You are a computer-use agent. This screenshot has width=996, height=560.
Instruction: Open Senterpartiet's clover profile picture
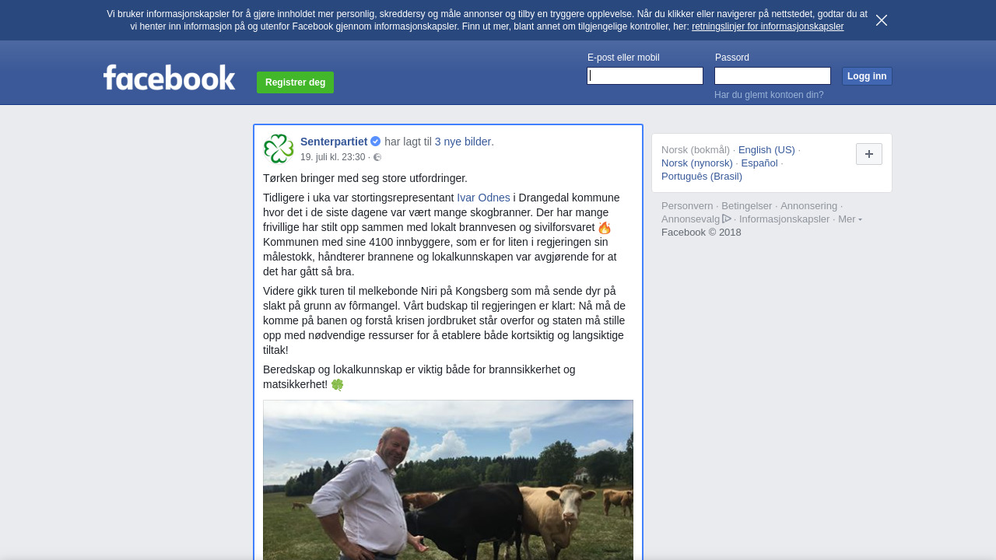click(279, 149)
